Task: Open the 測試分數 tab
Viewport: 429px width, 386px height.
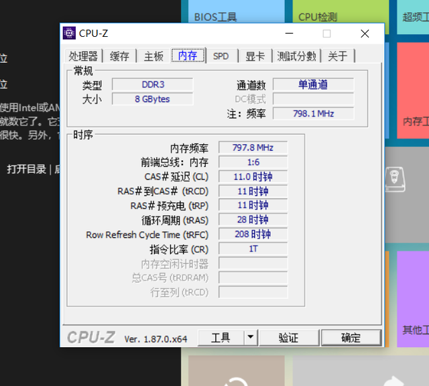Action: coord(296,56)
